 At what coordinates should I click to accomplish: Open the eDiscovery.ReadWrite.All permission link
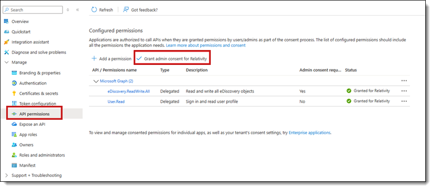pyautogui.click(x=128, y=91)
